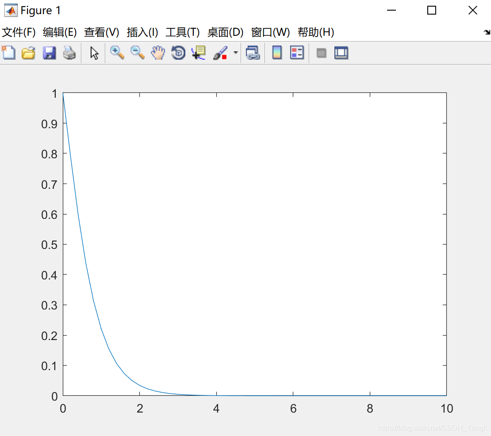Select the Rotate 3D tool
The image size is (491, 436).
pyautogui.click(x=178, y=53)
